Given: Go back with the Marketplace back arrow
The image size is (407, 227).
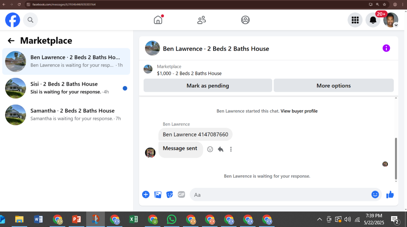Looking at the screenshot, I should coord(11,41).
